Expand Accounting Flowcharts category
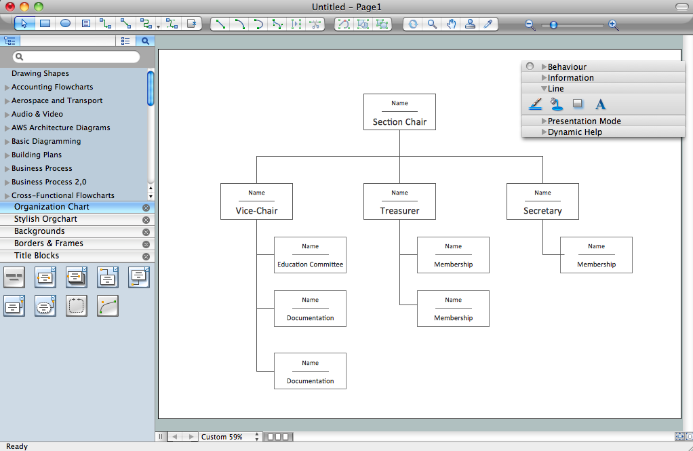This screenshot has width=693, height=451. 7,87
